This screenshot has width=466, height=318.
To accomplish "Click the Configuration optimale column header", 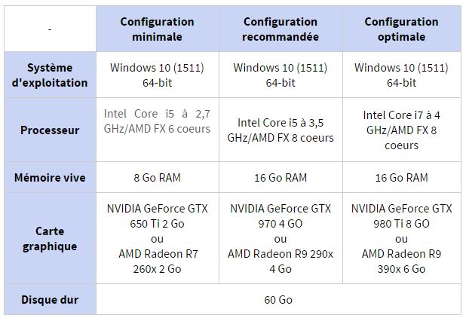I will [401, 29].
